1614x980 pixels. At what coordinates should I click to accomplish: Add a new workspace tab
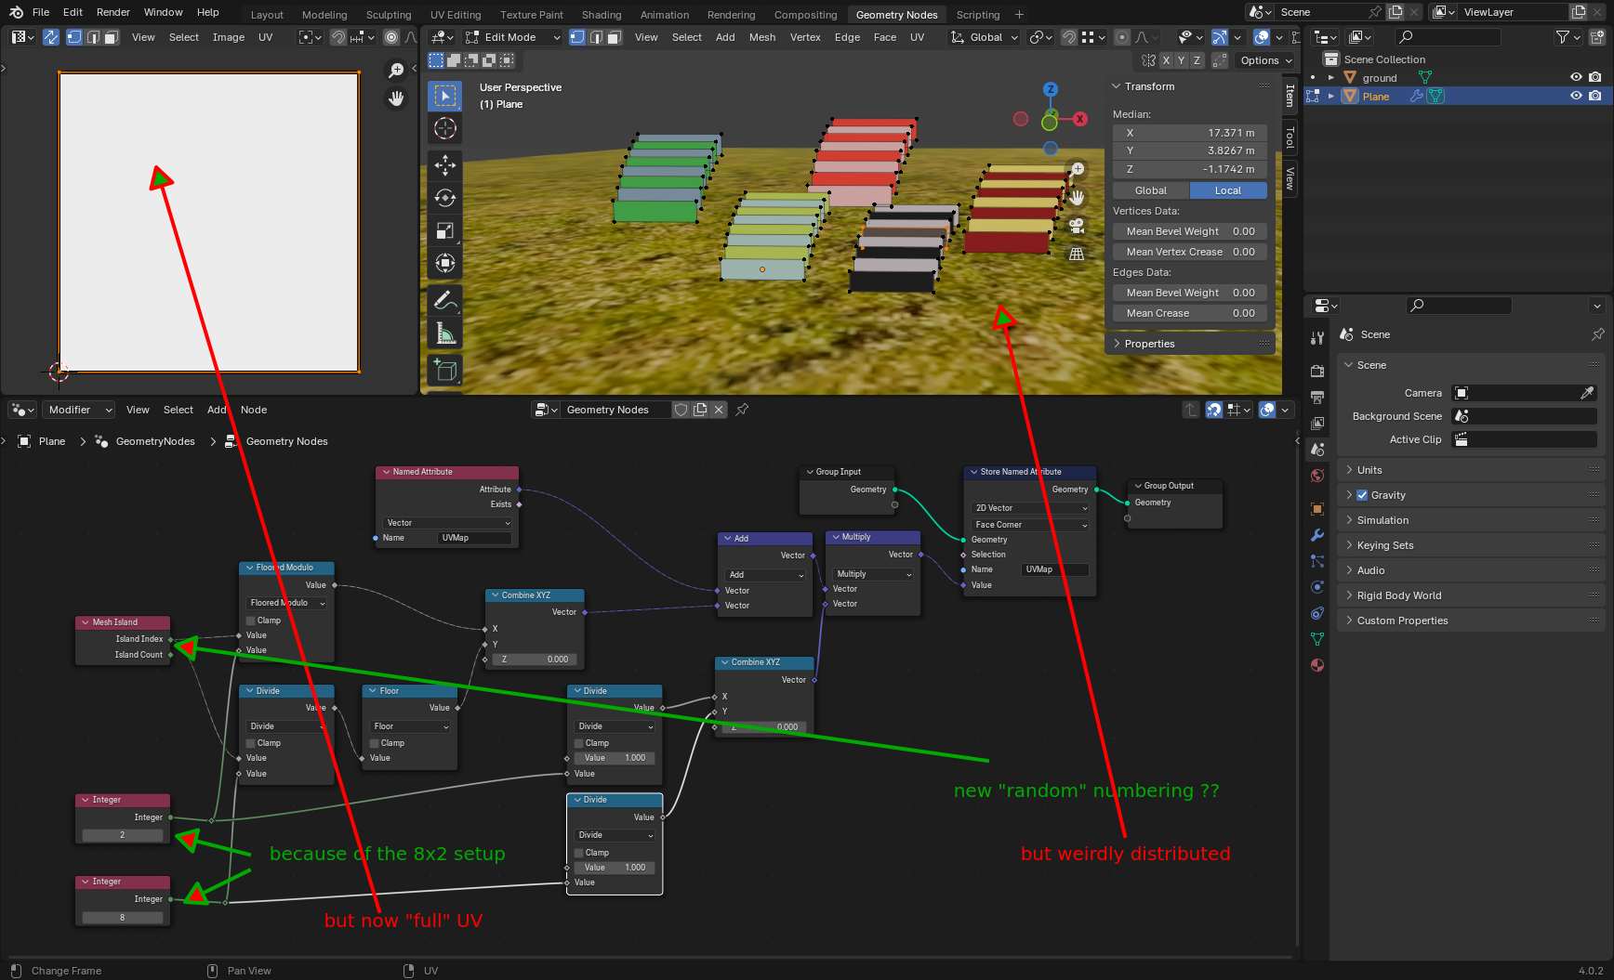(x=1019, y=14)
